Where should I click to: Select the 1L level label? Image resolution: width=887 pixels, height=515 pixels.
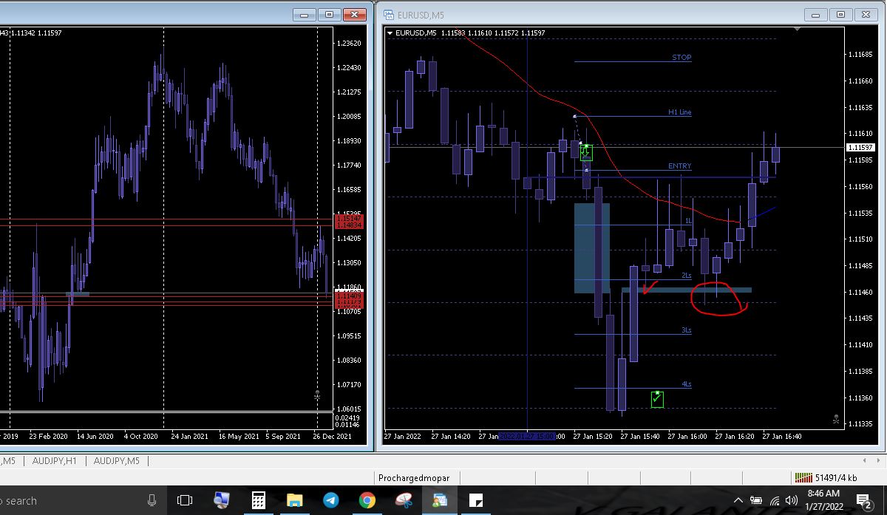click(x=687, y=221)
